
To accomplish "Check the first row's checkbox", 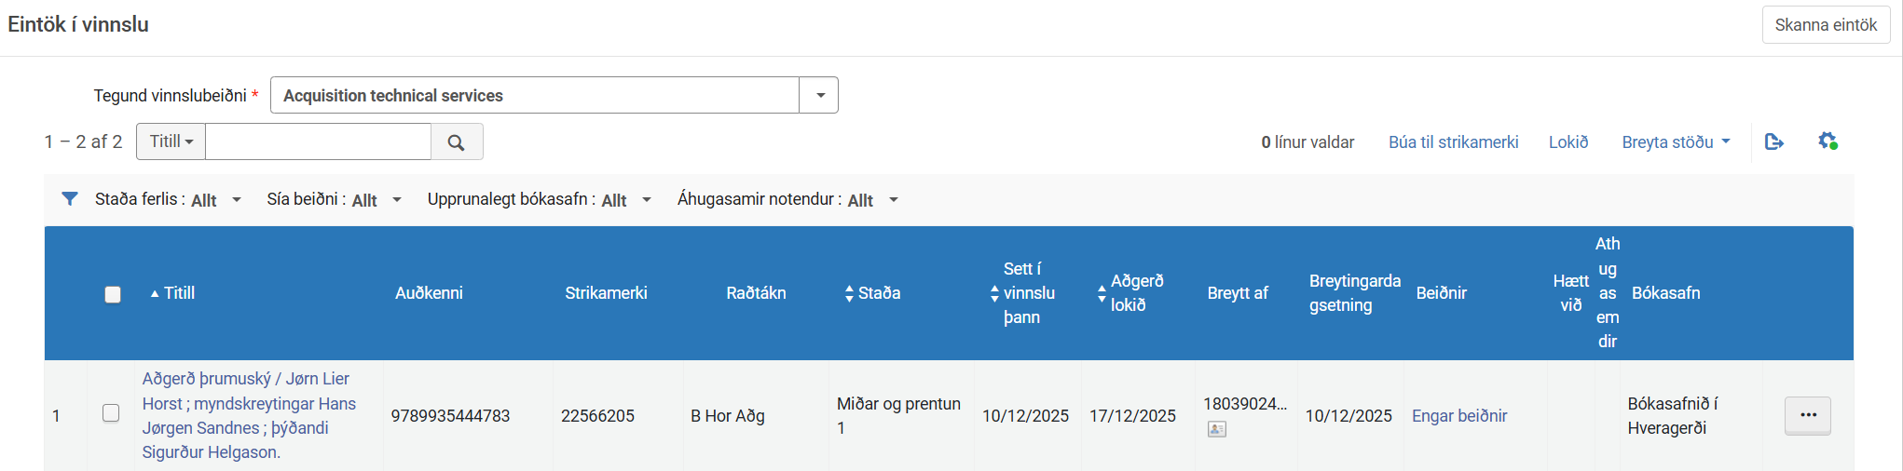I will click(111, 413).
